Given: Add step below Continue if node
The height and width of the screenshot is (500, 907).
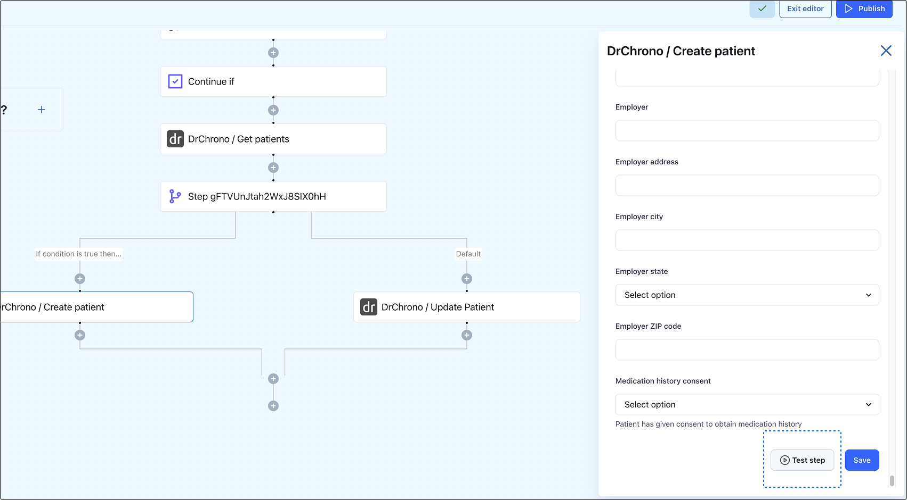Looking at the screenshot, I should click(273, 110).
